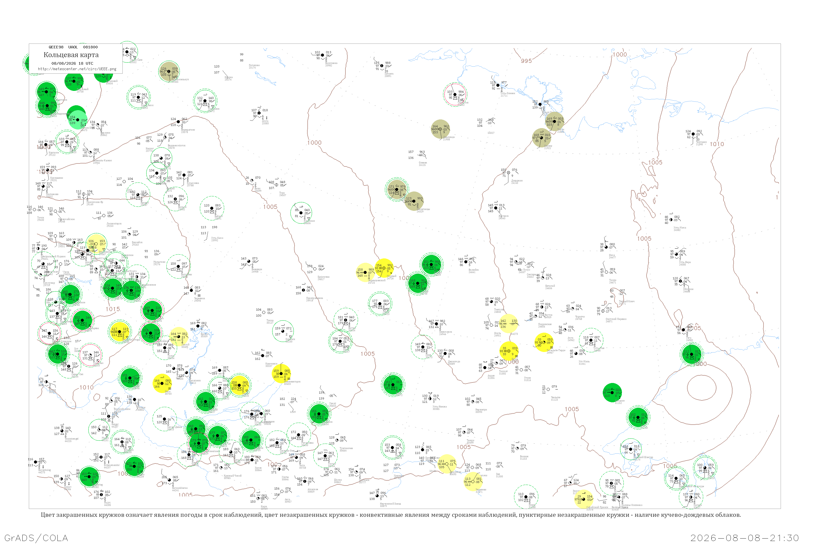Image resolution: width=816 pixels, height=544 pixels.
Task: Click station label "Агата 23383"
Action: pyautogui.click(x=265, y=122)
